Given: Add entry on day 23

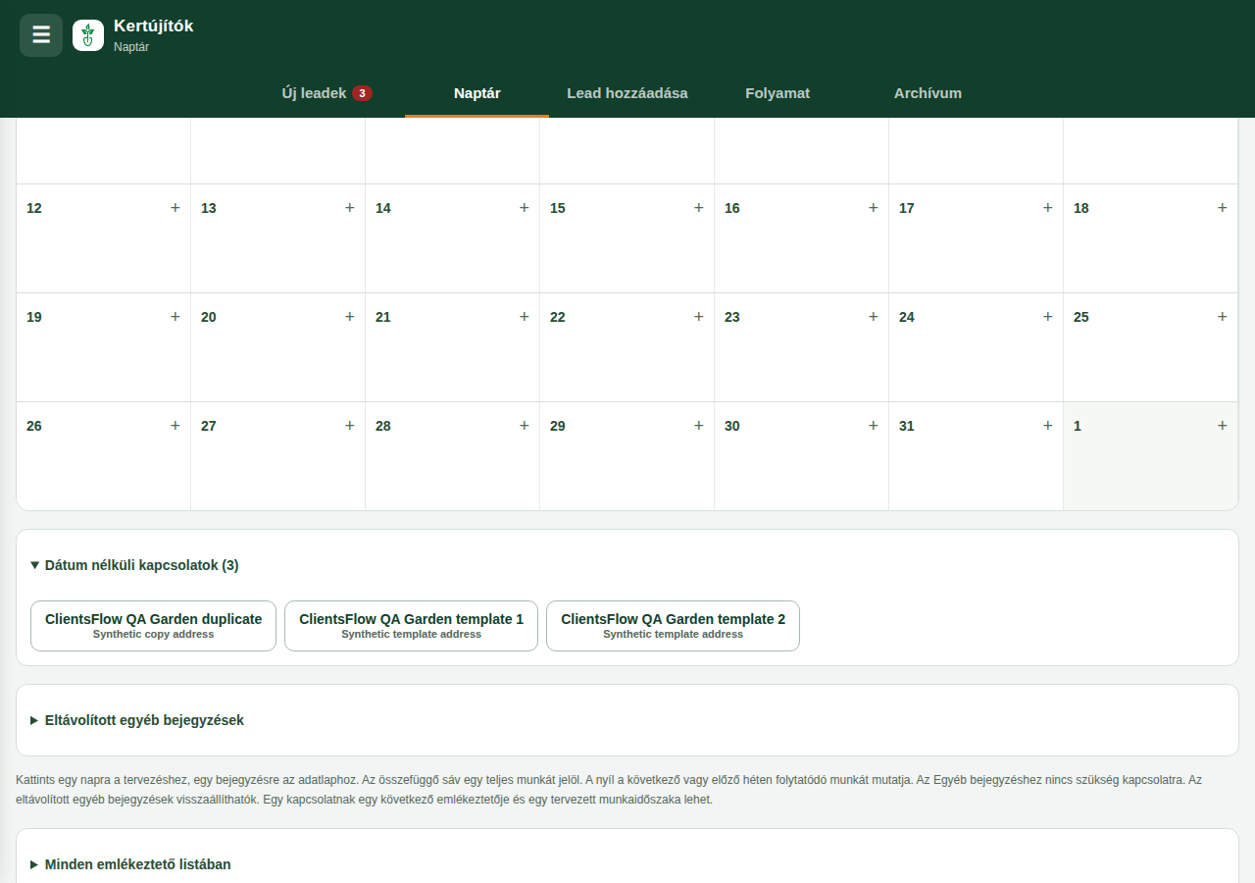Looking at the screenshot, I should tap(874, 317).
